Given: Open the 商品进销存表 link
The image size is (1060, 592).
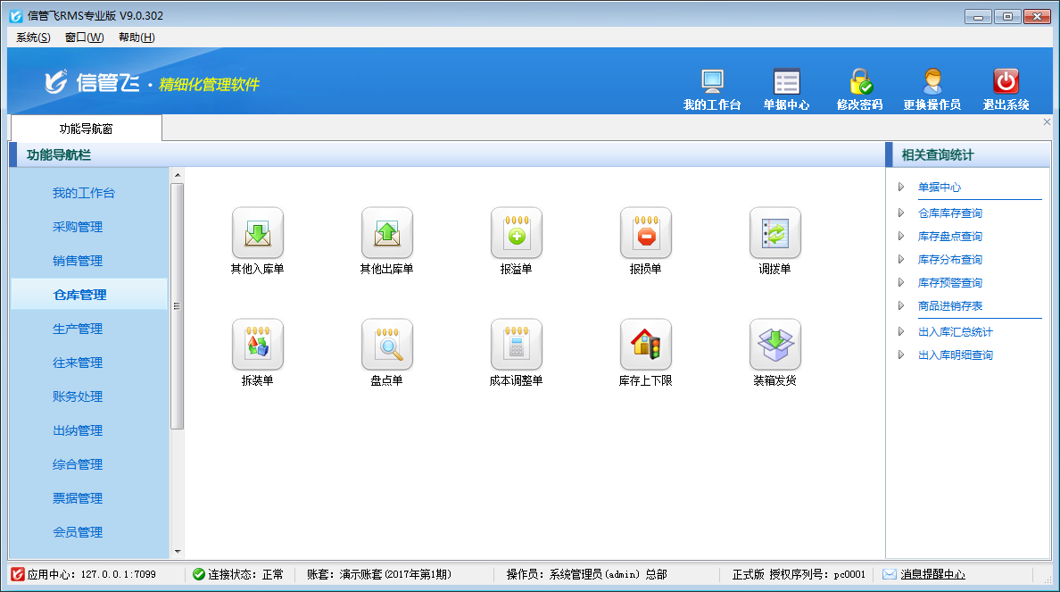Looking at the screenshot, I should tap(950, 305).
